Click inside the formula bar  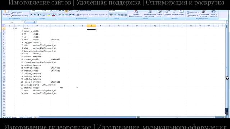coord(130,22)
